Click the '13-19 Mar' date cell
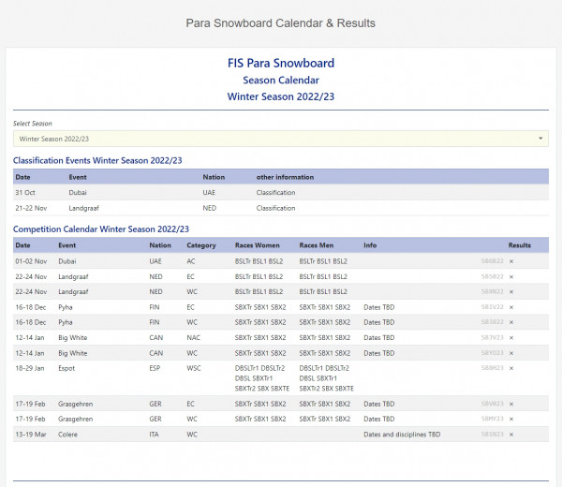Screen dimensions: 562x487 click(31, 435)
